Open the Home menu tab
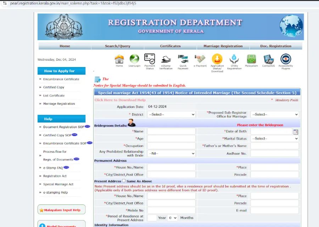Image resolution: width=319 pixels, height=227 pixels. coord(65,46)
